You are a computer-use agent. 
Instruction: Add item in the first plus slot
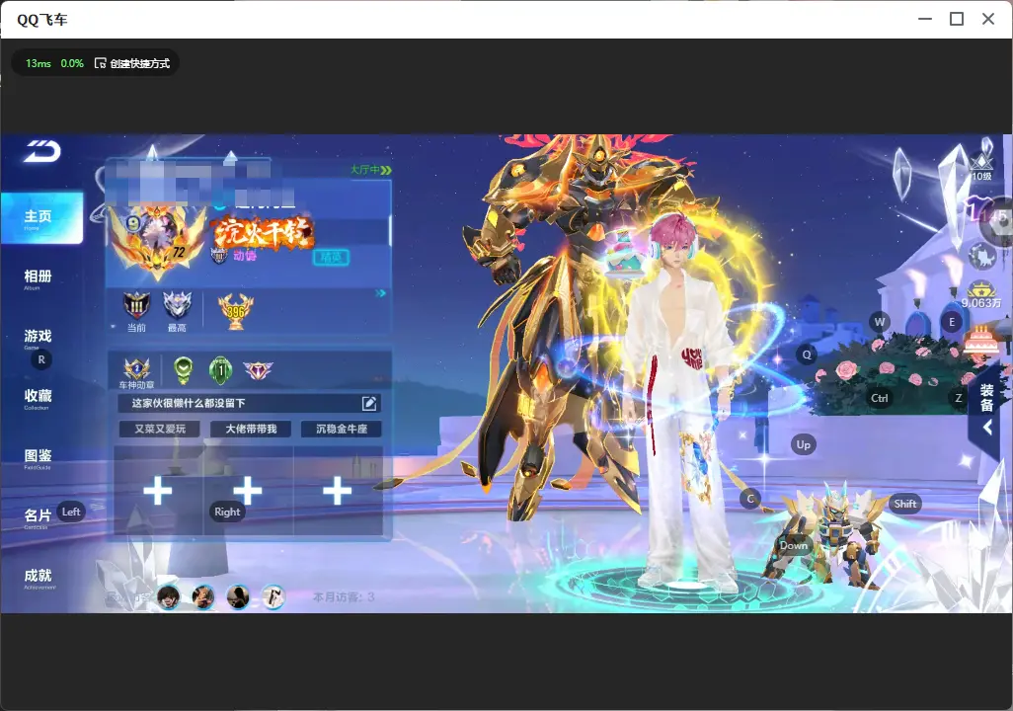[x=158, y=491]
